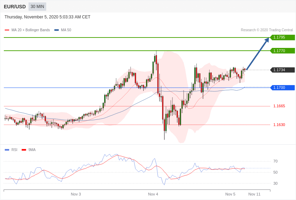Click the 30 MIN timeframe button

37,7
